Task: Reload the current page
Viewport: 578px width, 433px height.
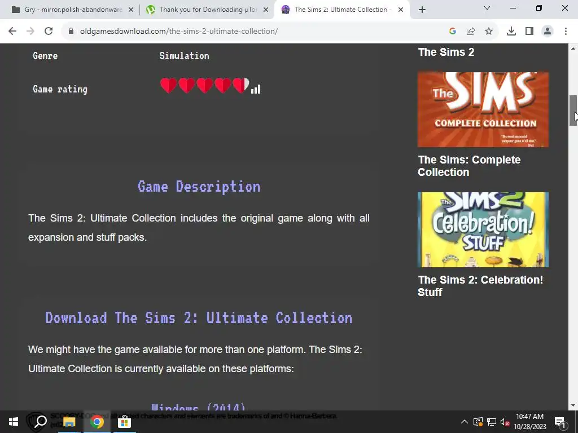Action: (x=49, y=32)
